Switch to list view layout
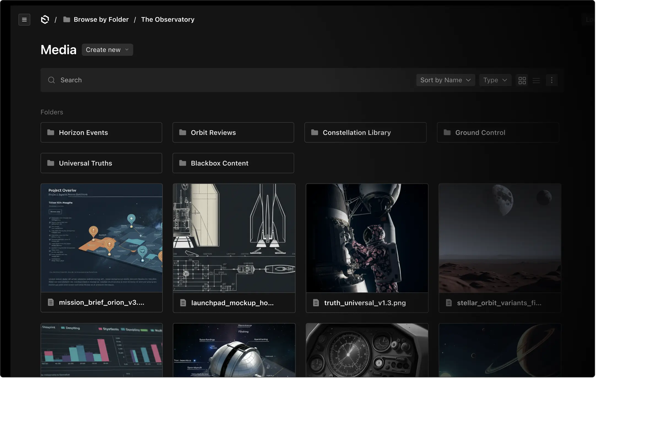The height and width of the screenshot is (444, 661). (536, 80)
